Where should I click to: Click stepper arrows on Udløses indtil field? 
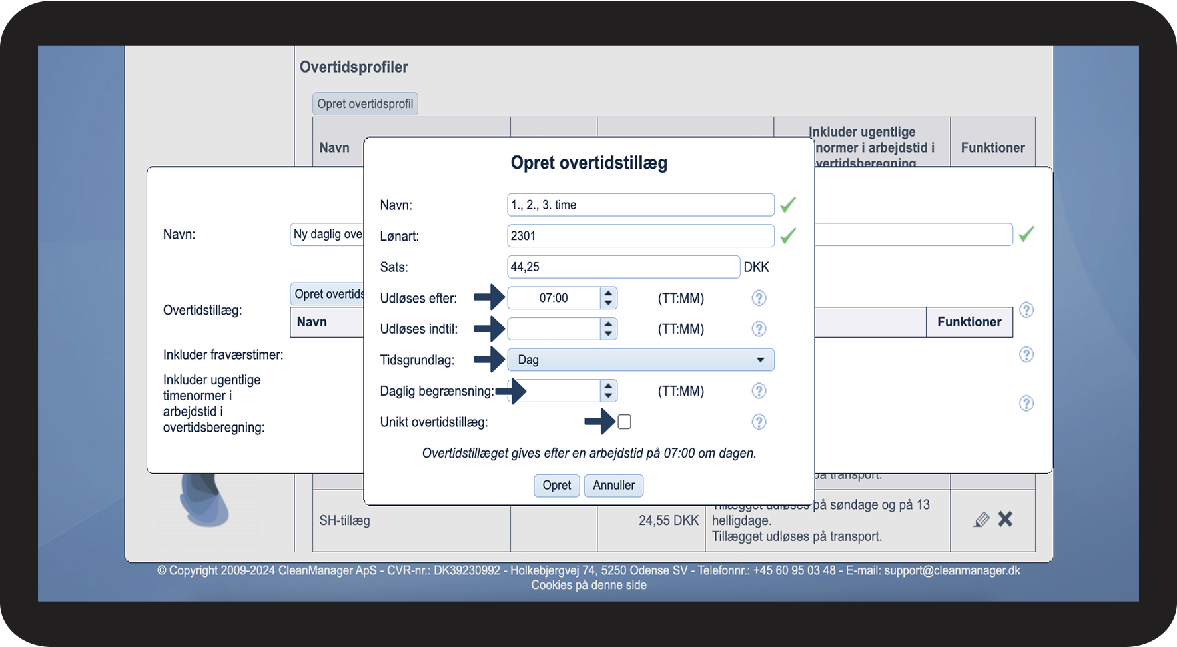[x=608, y=329]
